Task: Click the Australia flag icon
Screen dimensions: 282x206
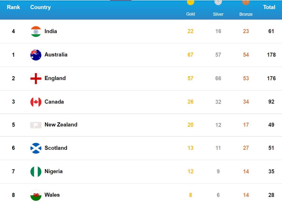Action: [36, 55]
